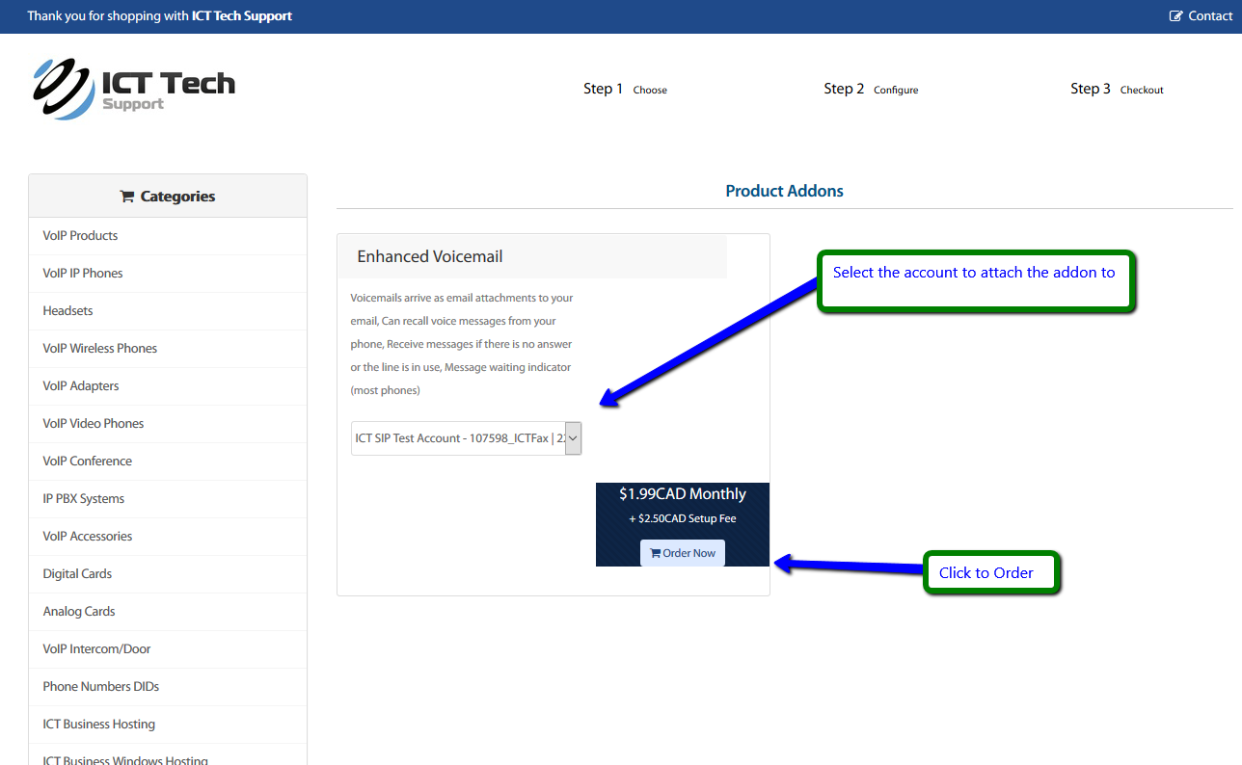
Task: Click the ICT Tech Support logo
Action: tap(134, 89)
